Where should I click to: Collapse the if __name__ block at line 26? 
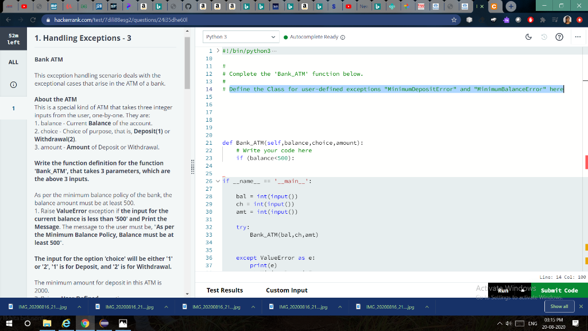pos(217,181)
